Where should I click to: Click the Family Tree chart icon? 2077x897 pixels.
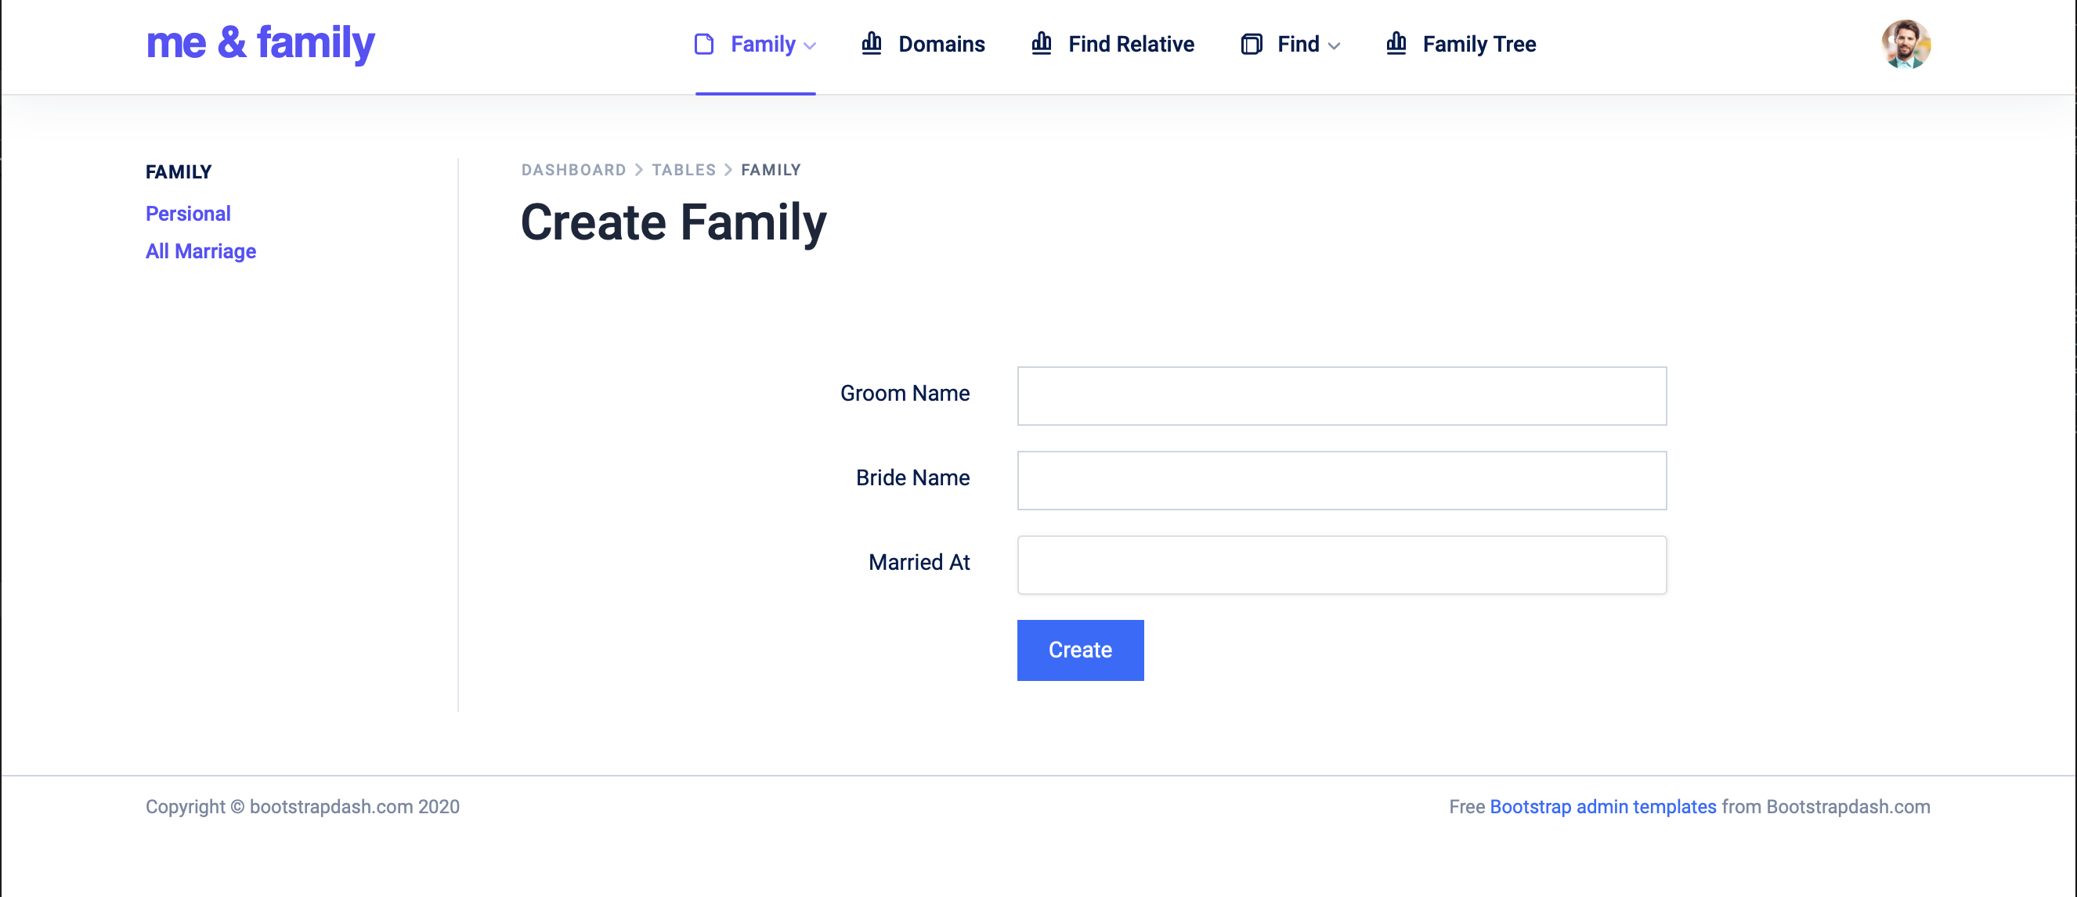coord(1396,44)
